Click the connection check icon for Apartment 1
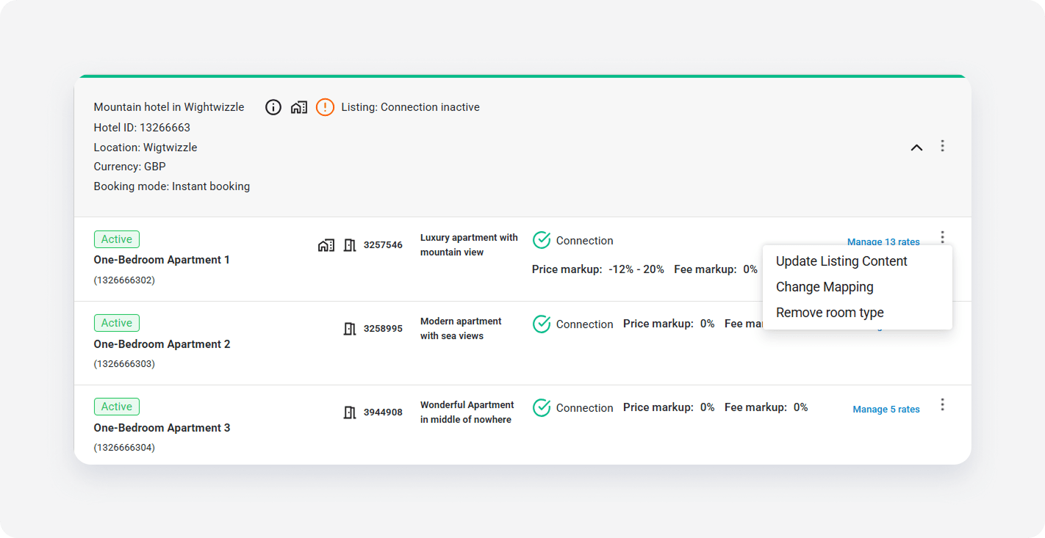The width and height of the screenshot is (1045, 538). click(542, 241)
